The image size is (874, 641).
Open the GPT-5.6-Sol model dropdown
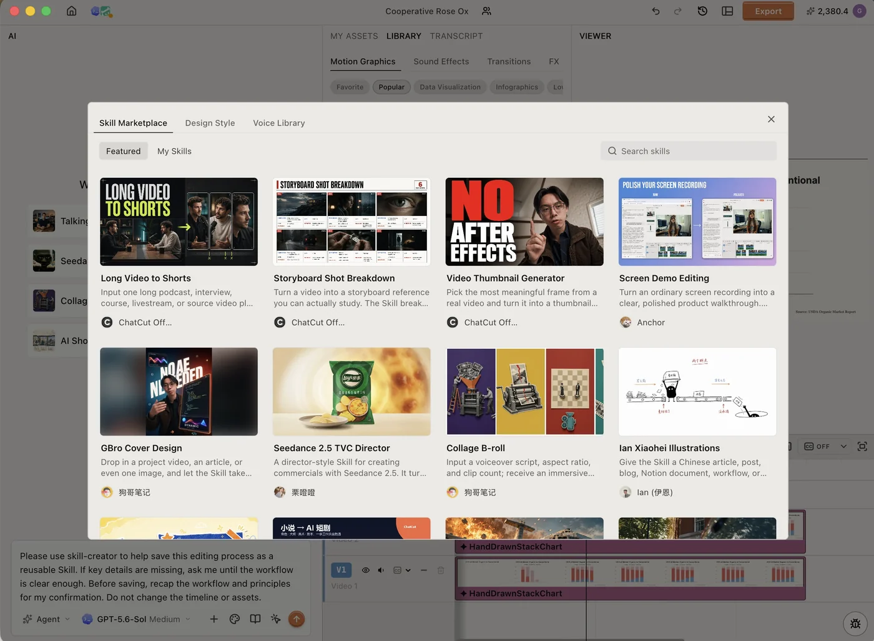click(136, 619)
